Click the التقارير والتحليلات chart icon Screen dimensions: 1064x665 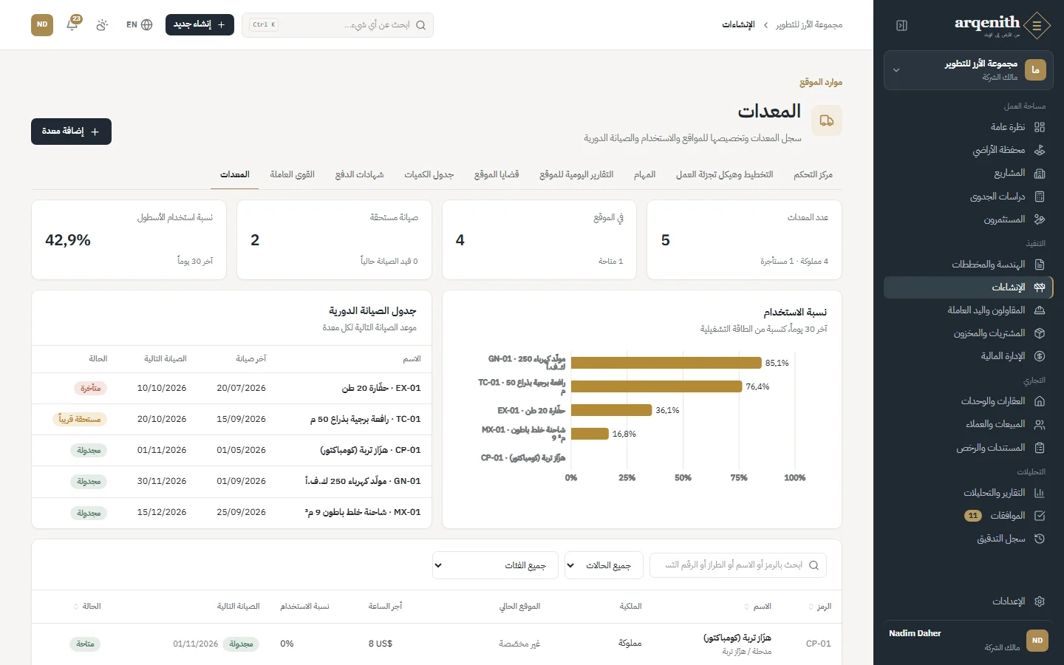point(1040,493)
